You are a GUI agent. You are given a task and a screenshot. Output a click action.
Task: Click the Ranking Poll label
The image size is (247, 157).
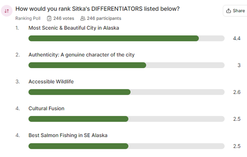coord(28,19)
